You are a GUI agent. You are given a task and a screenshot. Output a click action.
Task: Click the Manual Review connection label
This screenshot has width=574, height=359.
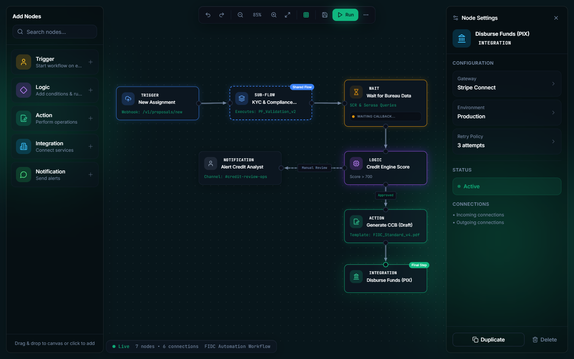314,168
